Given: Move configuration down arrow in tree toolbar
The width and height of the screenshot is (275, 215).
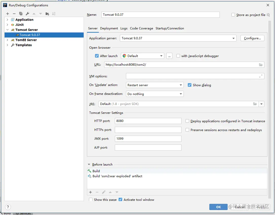Looking at the screenshot, I should [x=41, y=14].
